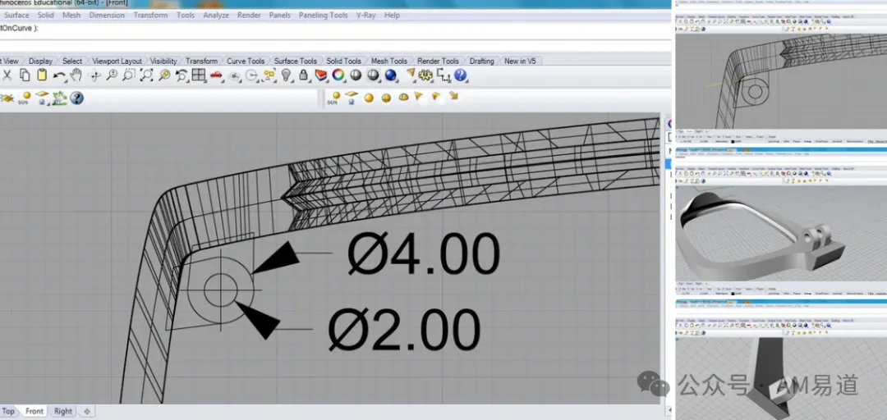Click the blue Render sphere icon
Viewport: 887px width, 420px height.
pyautogui.click(x=391, y=75)
